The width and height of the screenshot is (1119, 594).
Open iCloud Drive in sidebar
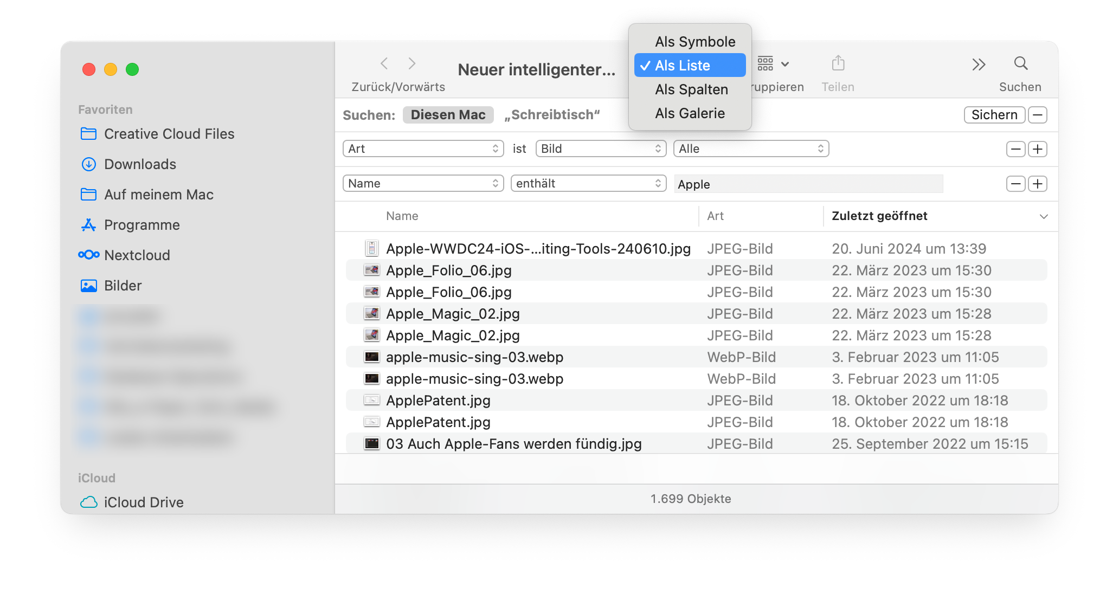144,502
